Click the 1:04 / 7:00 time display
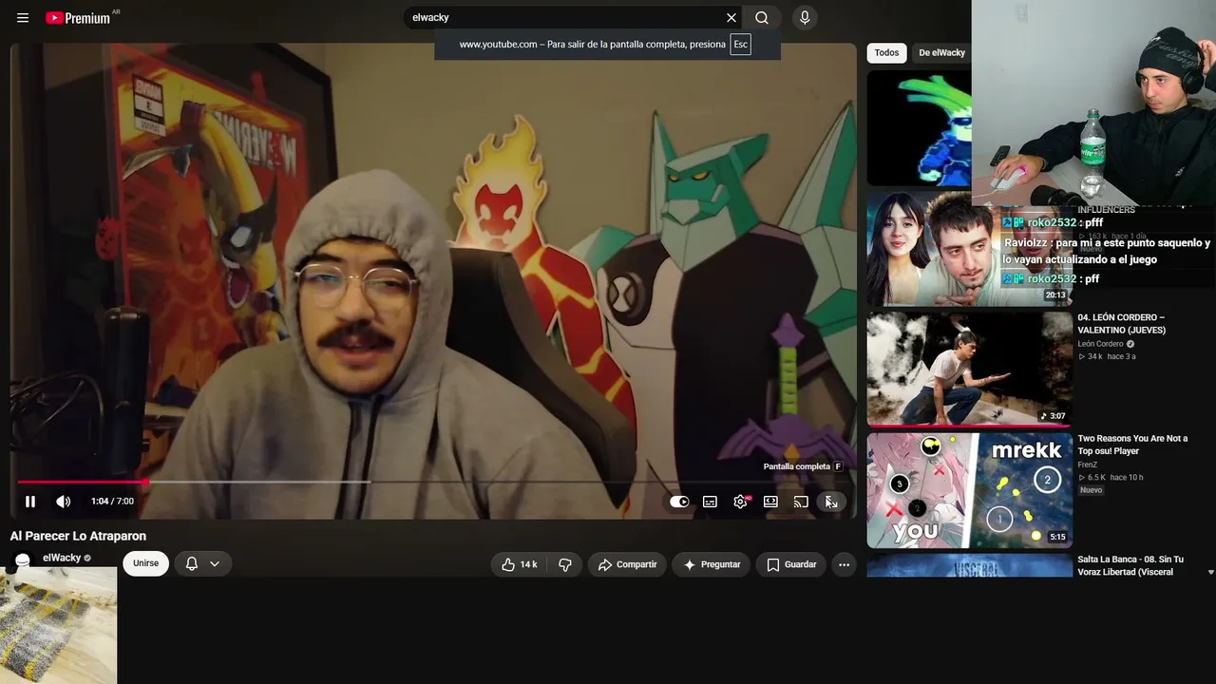The image size is (1216, 684). 112,502
